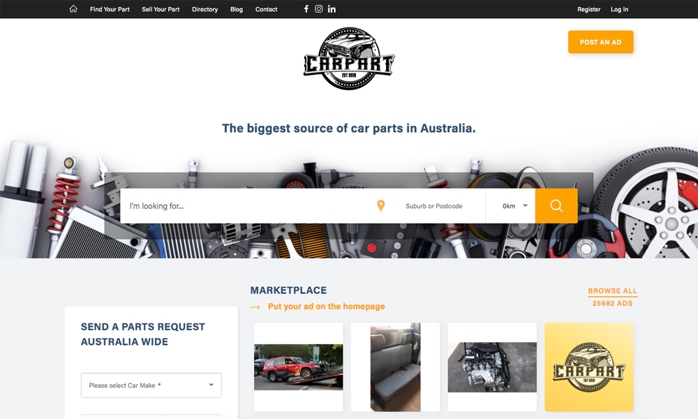Click the 'Suburb or Postcode' field
This screenshot has width=698, height=419.
coord(434,206)
